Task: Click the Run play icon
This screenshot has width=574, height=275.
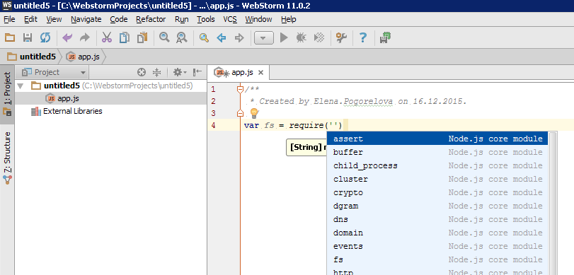Action: (x=284, y=37)
